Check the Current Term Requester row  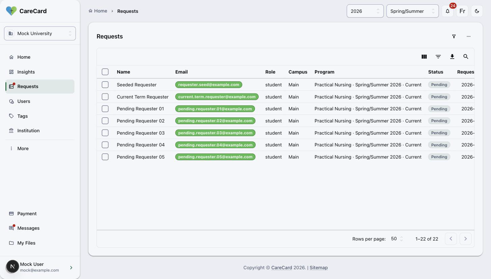click(105, 97)
